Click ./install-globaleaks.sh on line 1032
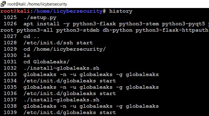This screenshot has width=209, height=116. click(61, 68)
